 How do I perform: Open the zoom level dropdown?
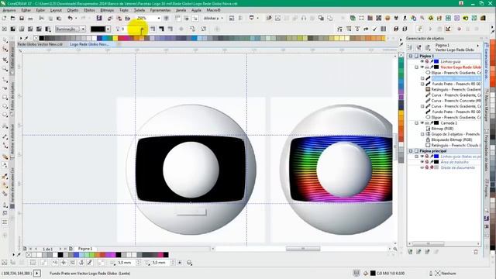coord(158,19)
